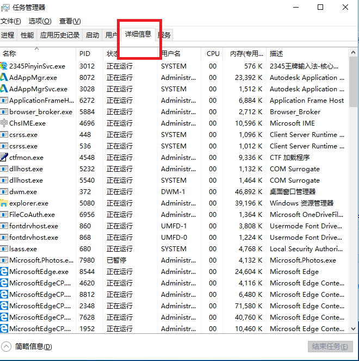Viewport: 359px width, 361px height.
Task: Click the Edge icon for PID 1952 process
Action: 4,328
